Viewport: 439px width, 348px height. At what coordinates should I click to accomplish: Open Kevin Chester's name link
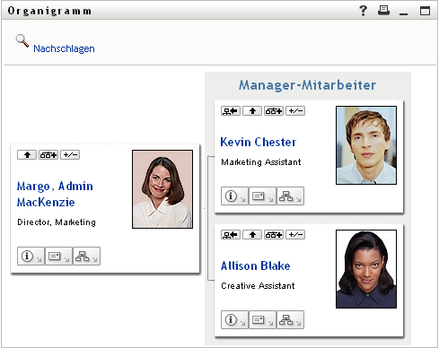[x=259, y=142]
